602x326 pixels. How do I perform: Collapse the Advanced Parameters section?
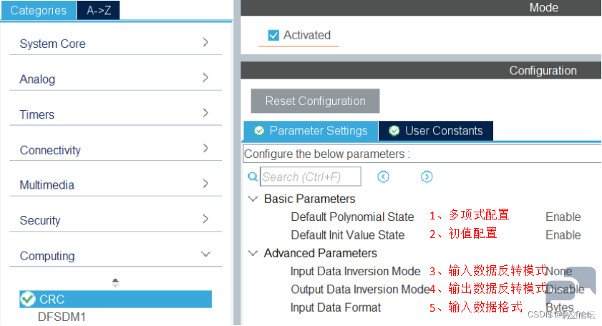click(x=253, y=253)
